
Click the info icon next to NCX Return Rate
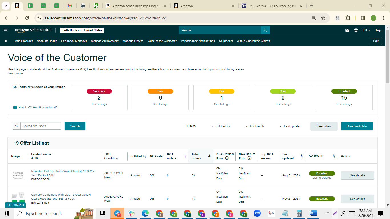tap(249, 158)
